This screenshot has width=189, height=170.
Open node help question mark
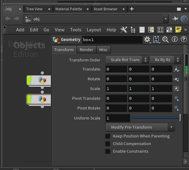(184, 40)
